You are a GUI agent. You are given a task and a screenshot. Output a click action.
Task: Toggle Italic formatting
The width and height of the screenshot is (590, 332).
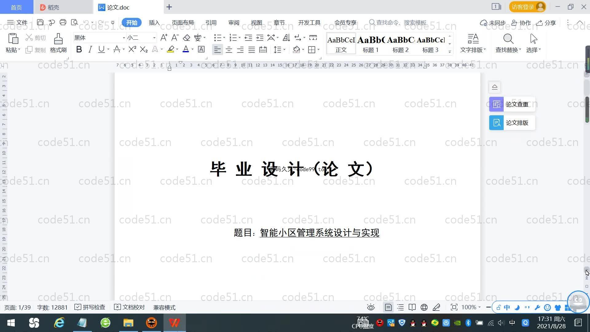click(90, 49)
